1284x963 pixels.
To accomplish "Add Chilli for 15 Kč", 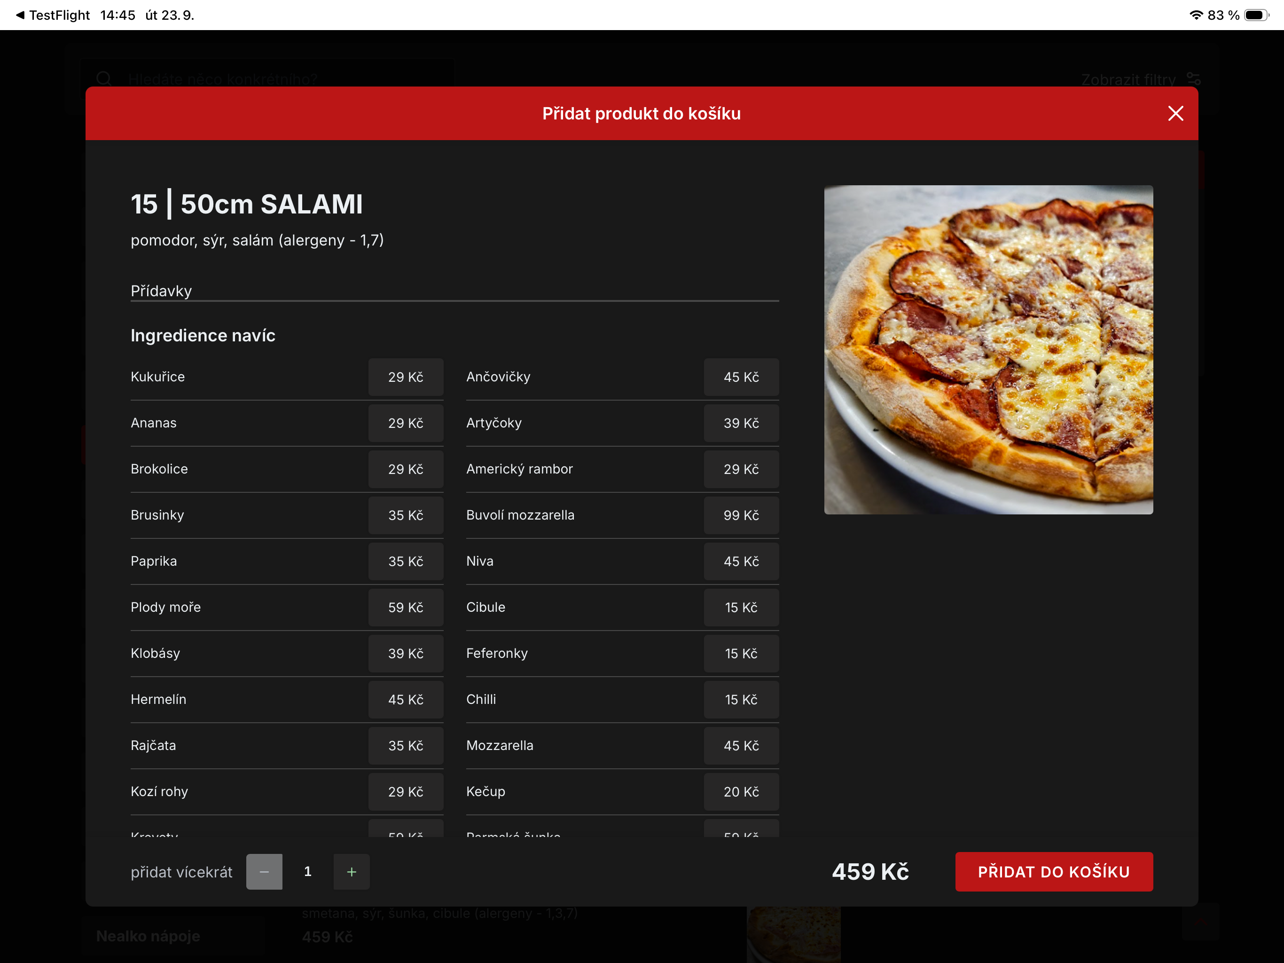I will 741,699.
